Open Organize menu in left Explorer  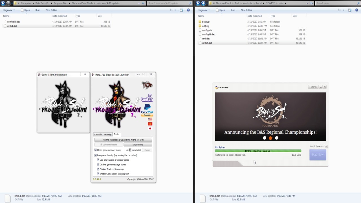(9, 10)
